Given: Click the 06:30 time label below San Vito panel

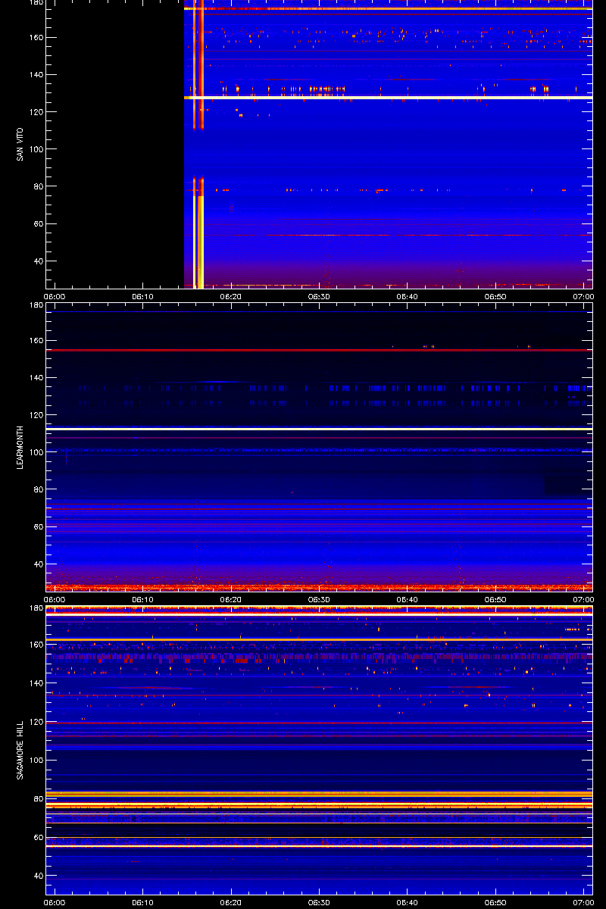Looking at the screenshot, I should coord(319,296).
